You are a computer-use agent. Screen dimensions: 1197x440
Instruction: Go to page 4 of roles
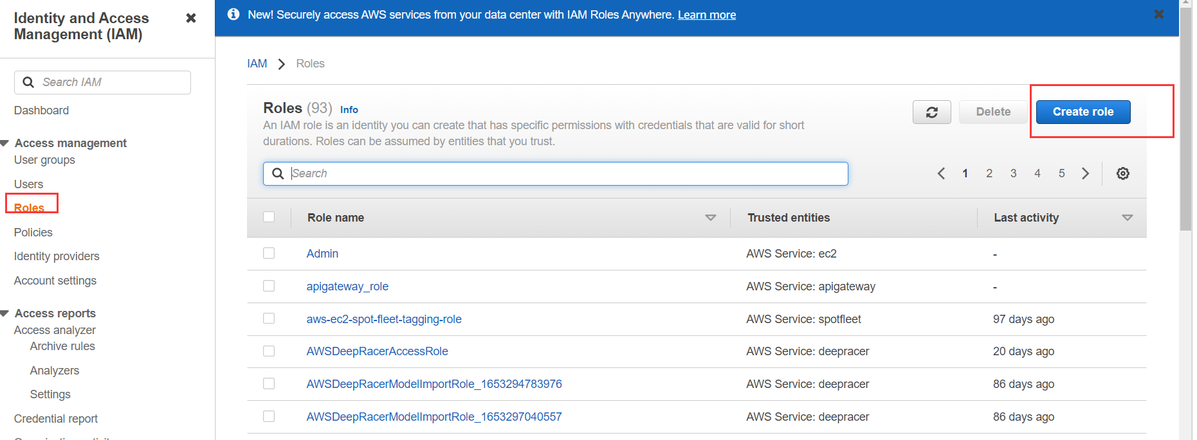coord(1037,173)
